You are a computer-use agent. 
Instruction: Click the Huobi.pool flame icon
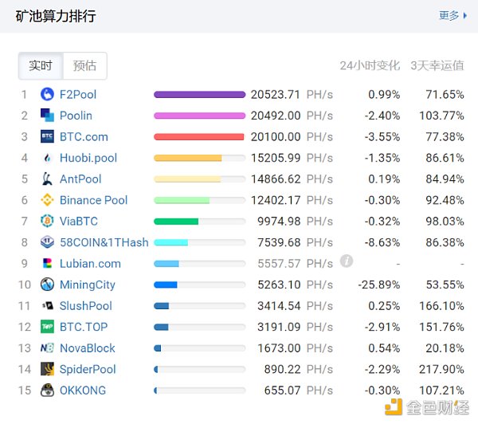(47, 158)
